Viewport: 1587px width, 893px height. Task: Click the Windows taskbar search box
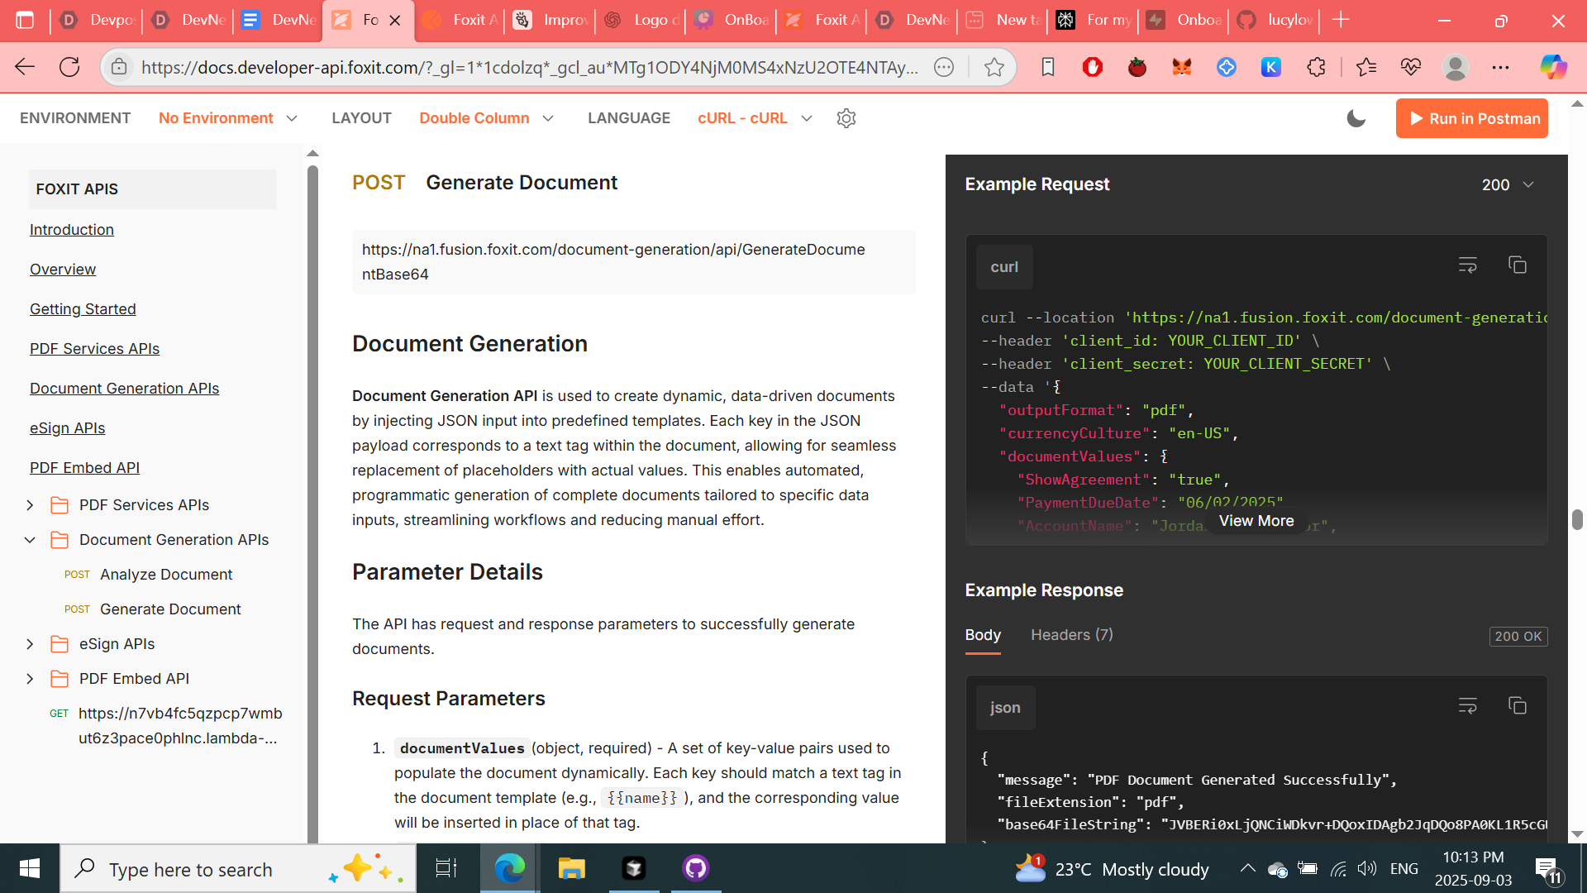point(190,869)
